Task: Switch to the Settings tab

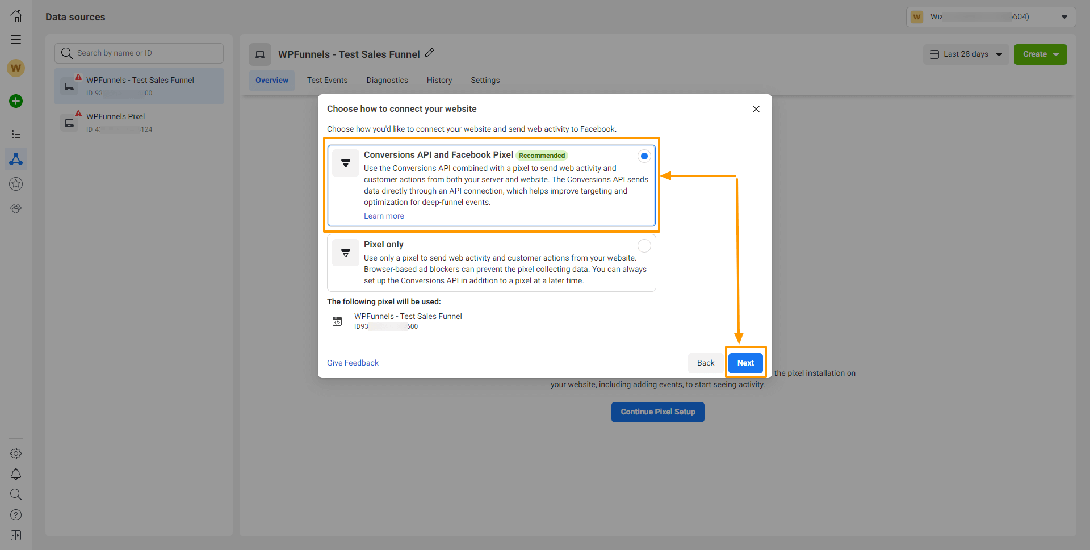Action: 485,80
